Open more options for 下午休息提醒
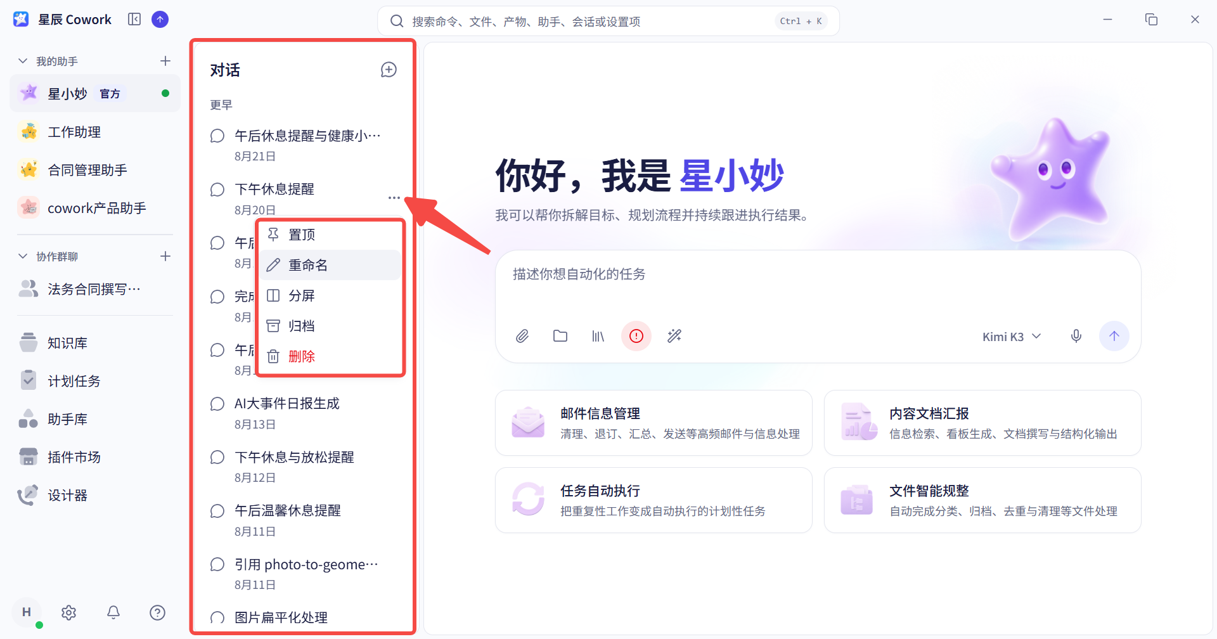Screen dimensions: 1217x639 (394, 198)
